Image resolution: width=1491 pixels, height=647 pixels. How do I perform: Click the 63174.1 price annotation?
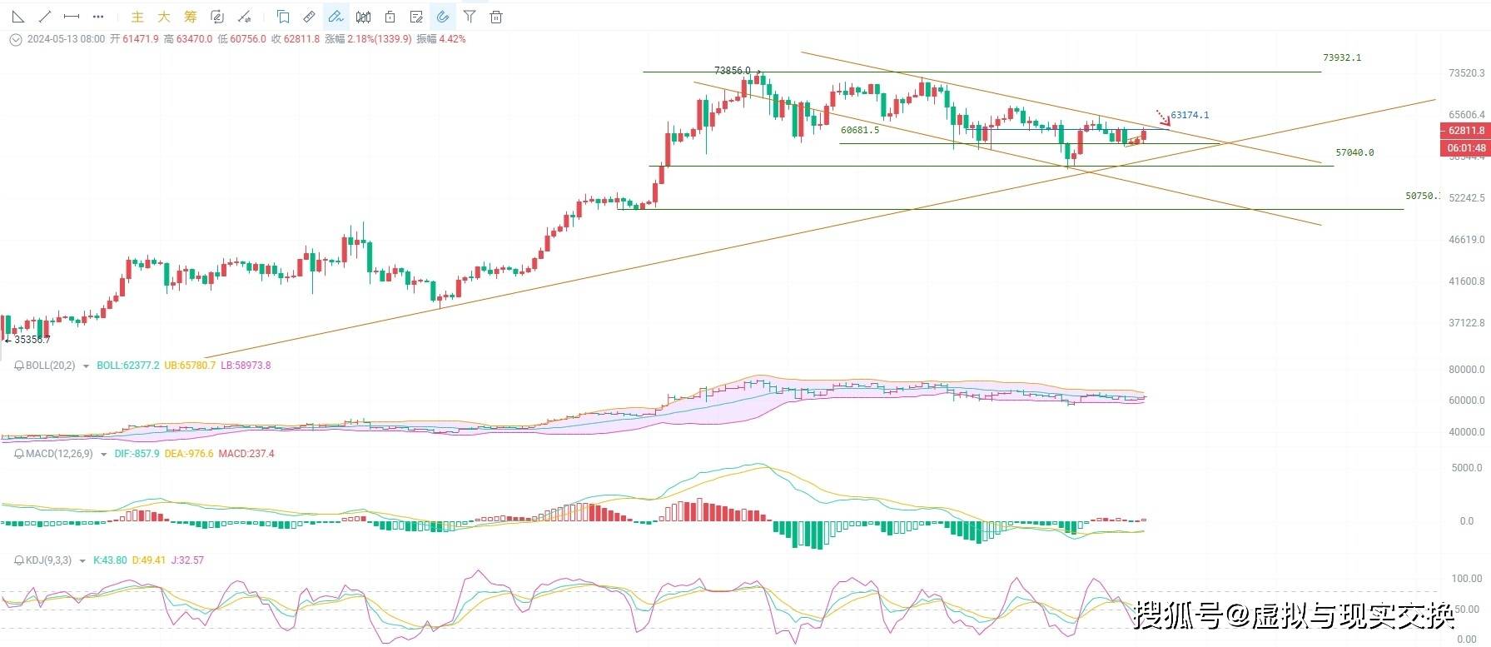point(1190,115)
